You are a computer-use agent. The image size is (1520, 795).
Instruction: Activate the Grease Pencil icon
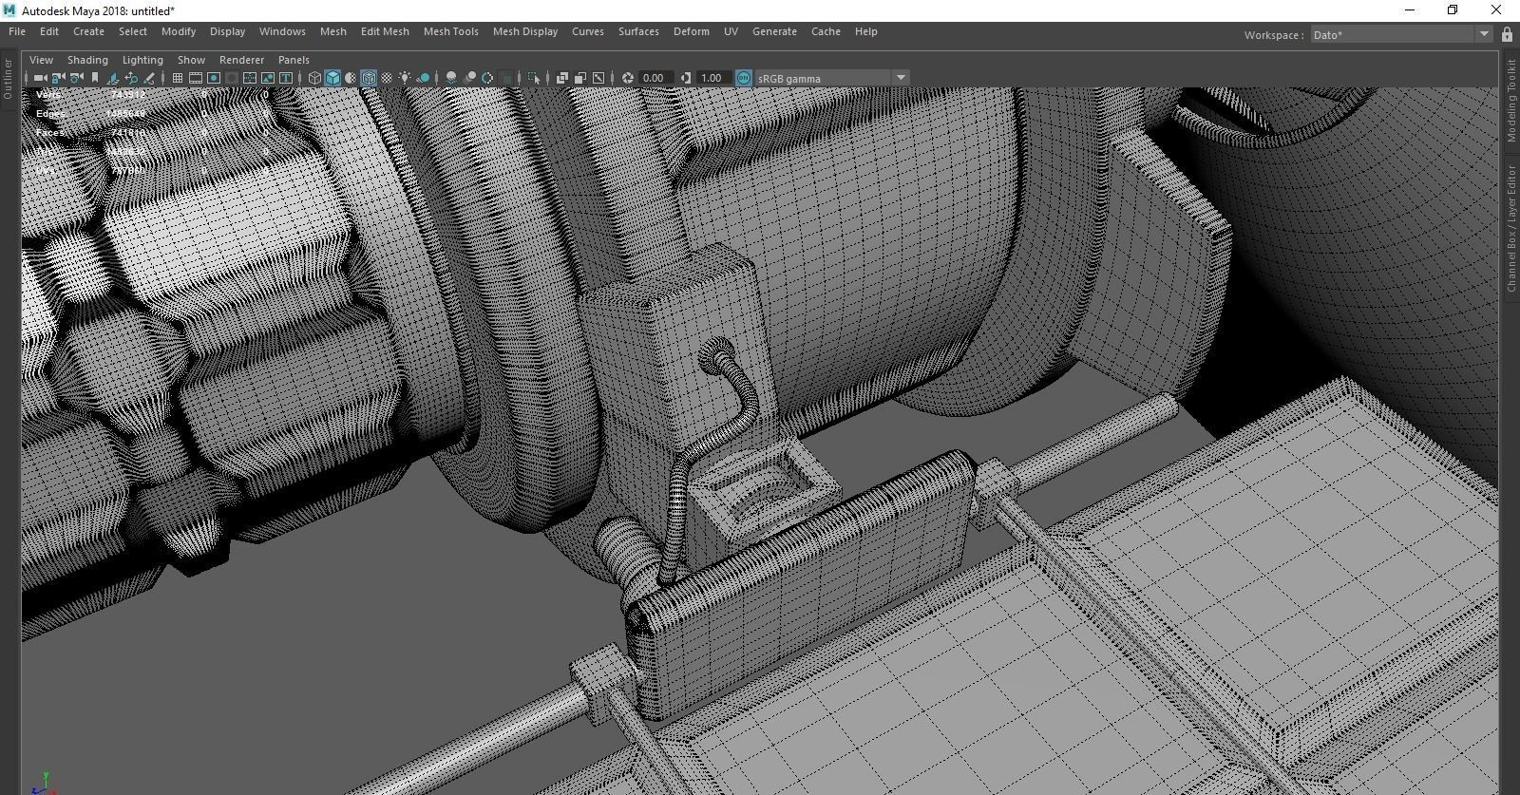[x=149, y=78]
